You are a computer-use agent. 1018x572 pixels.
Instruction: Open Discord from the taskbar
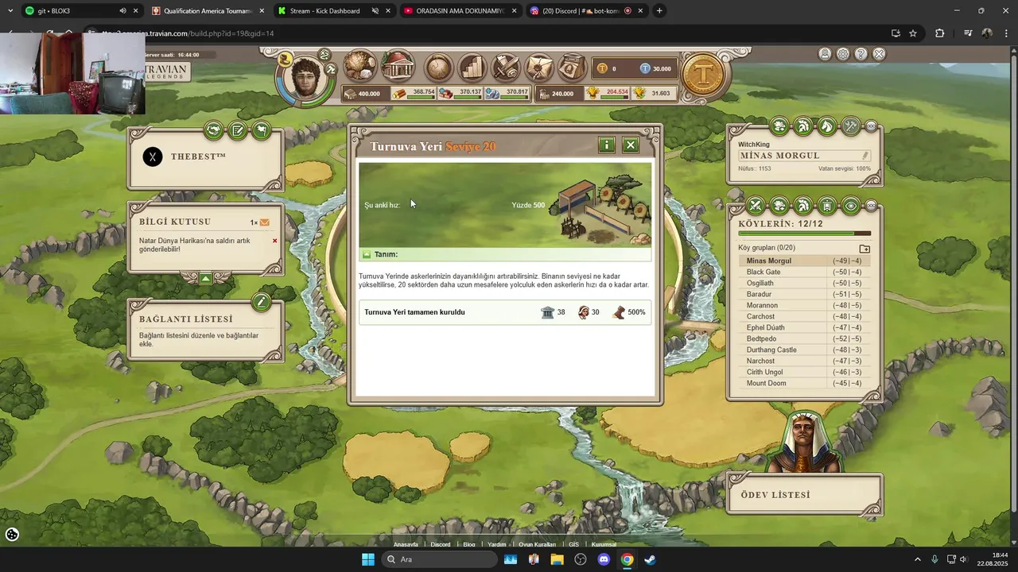pyautogui.click(x=604, y=559)
